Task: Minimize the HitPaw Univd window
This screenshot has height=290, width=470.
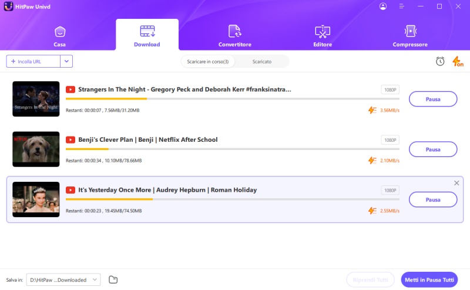Action: 421,6
